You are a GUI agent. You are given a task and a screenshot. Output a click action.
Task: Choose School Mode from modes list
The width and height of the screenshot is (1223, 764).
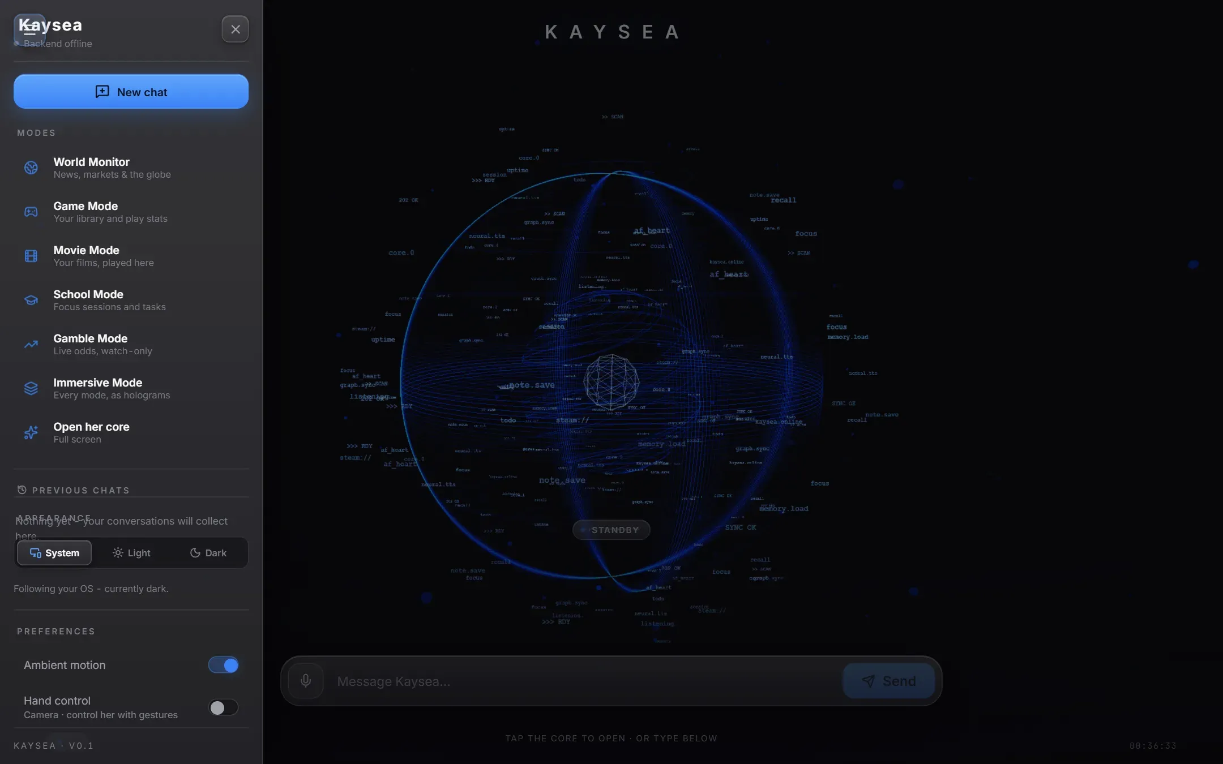131,300
